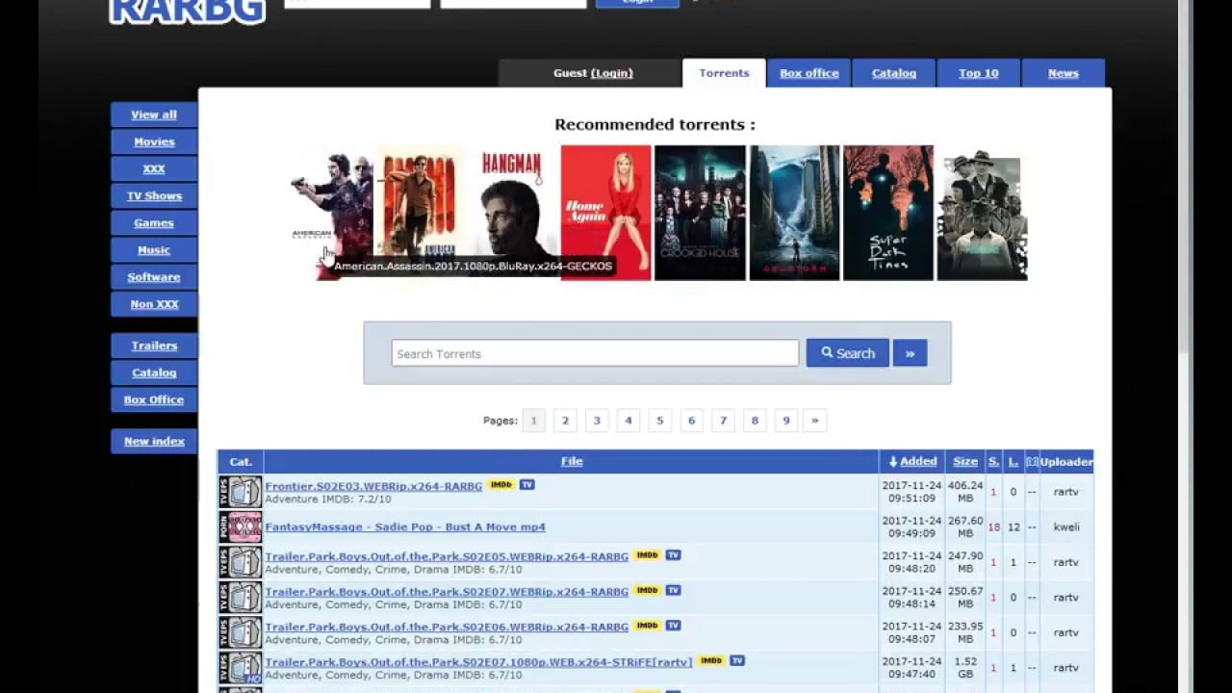Click the IMDb badge next to Frontier.S02E03
This screenshot has height=693, width=1232.
(500, 485)
